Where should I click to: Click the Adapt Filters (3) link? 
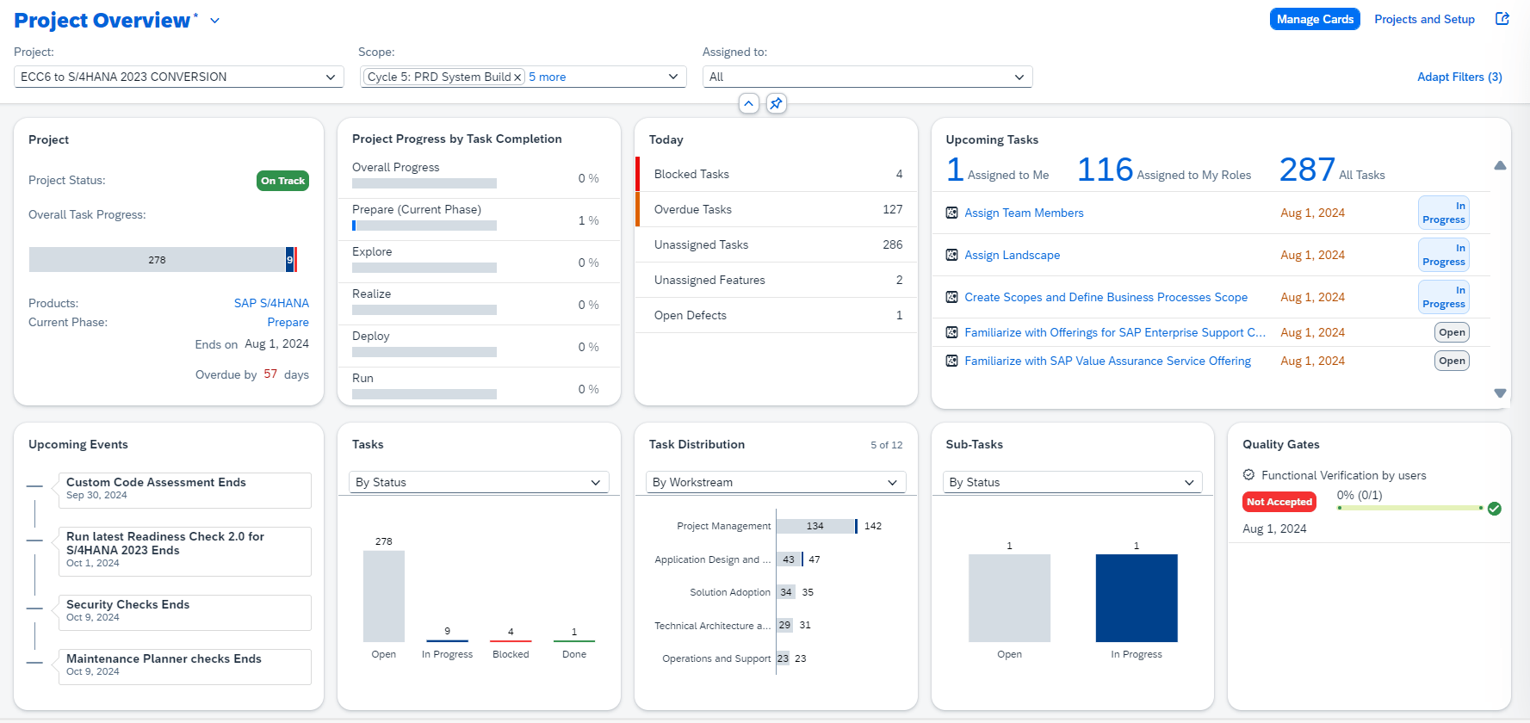tap(1459, 77)
